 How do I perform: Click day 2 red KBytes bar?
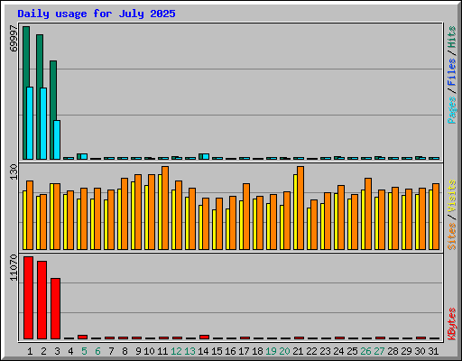pyautogui.click(x=42, y=301)
